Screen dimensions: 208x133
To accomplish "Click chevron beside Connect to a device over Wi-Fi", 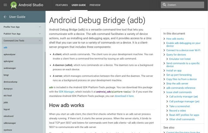I will 164,50.
